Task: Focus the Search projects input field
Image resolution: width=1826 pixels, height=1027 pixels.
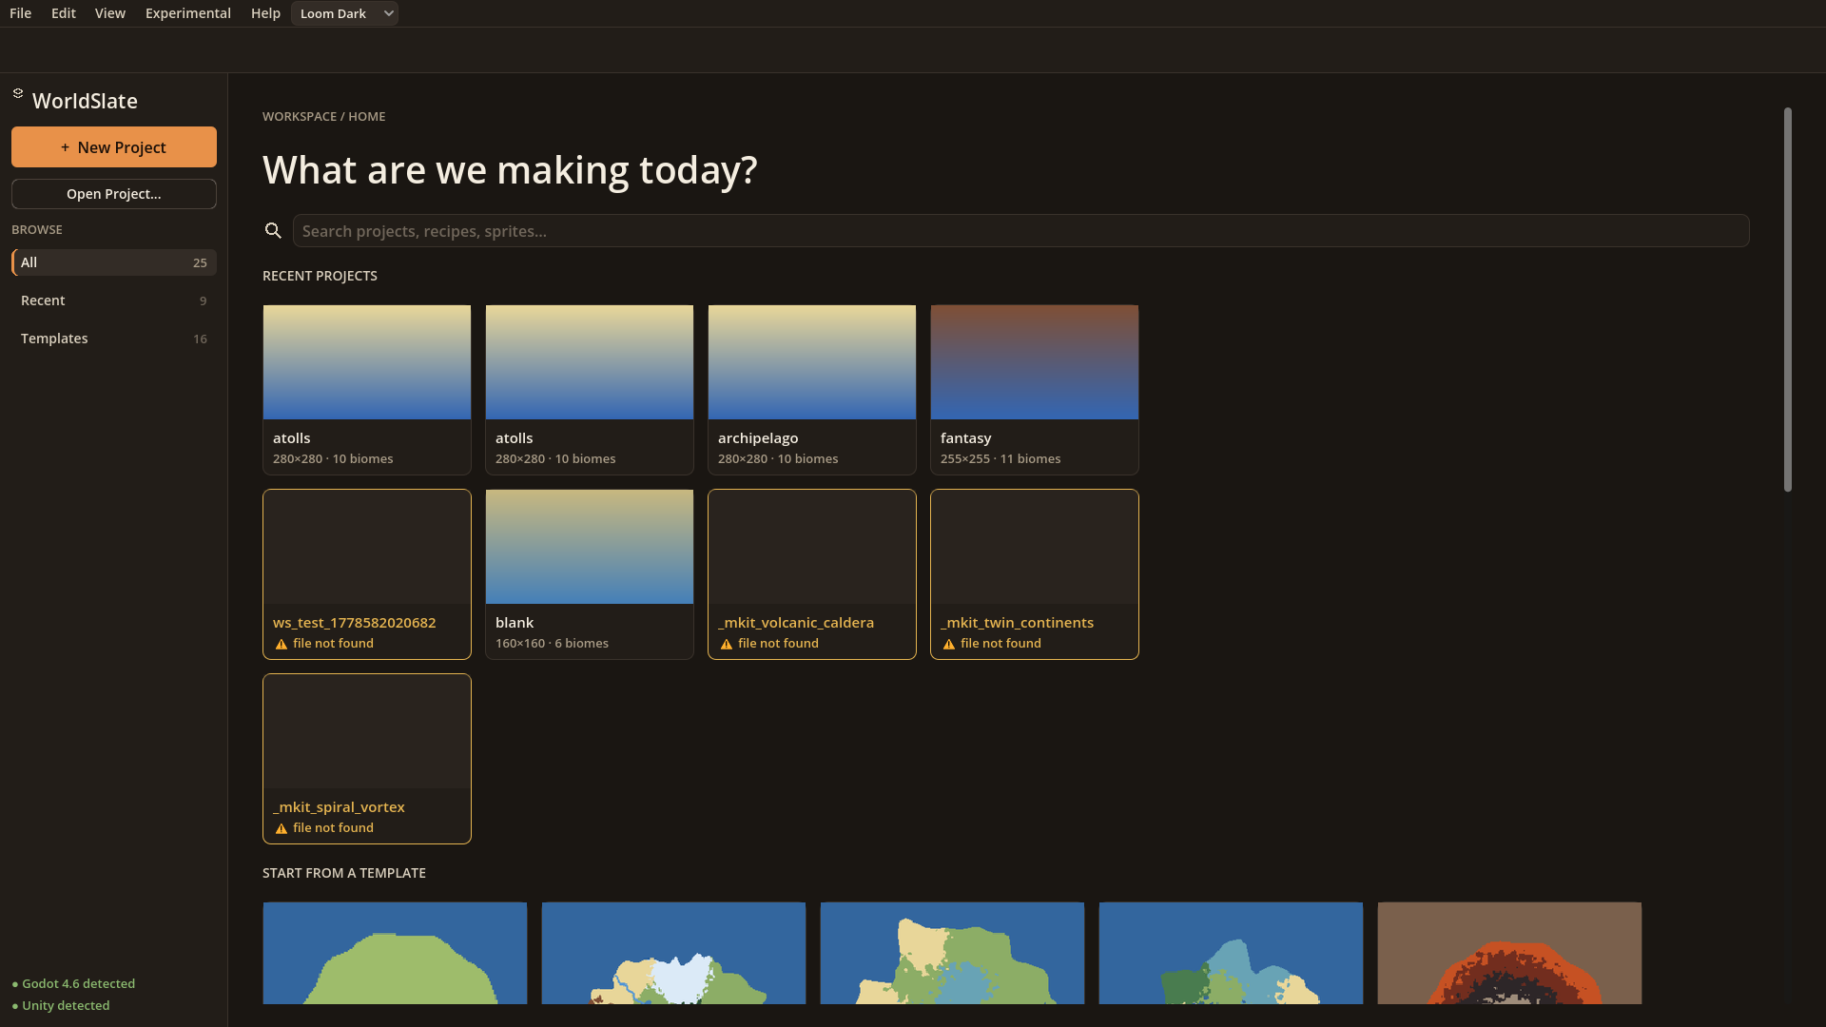Action: point(1020,231)
